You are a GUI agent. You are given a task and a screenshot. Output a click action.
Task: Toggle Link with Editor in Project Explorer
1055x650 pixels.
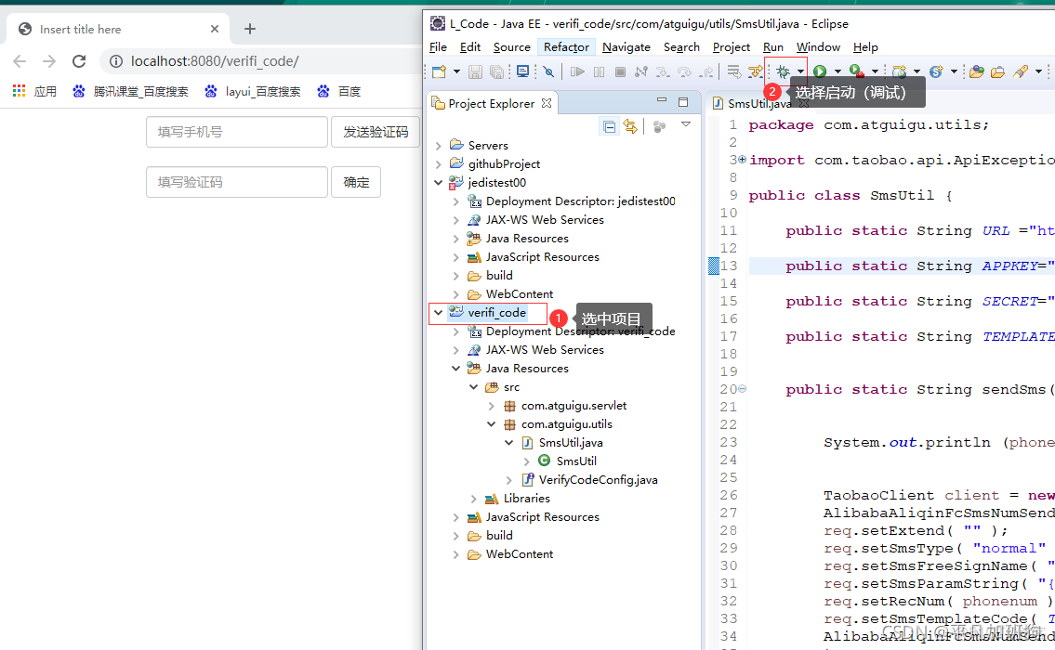tap(630, 126)
